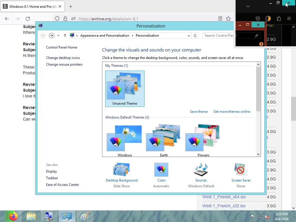296x222 pixels.
Task: Click the half-circle extension icon in Firefox
Action: [268, 18]
